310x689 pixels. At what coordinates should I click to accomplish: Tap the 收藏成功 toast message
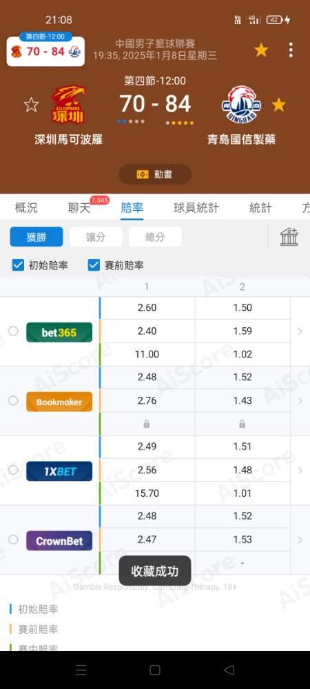tap(155, 570)
